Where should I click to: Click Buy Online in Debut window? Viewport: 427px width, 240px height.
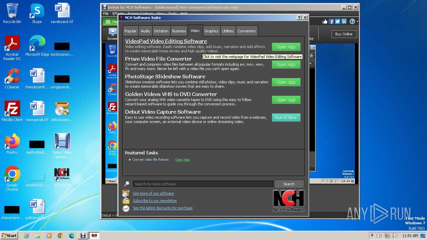(x=344, y=34)
